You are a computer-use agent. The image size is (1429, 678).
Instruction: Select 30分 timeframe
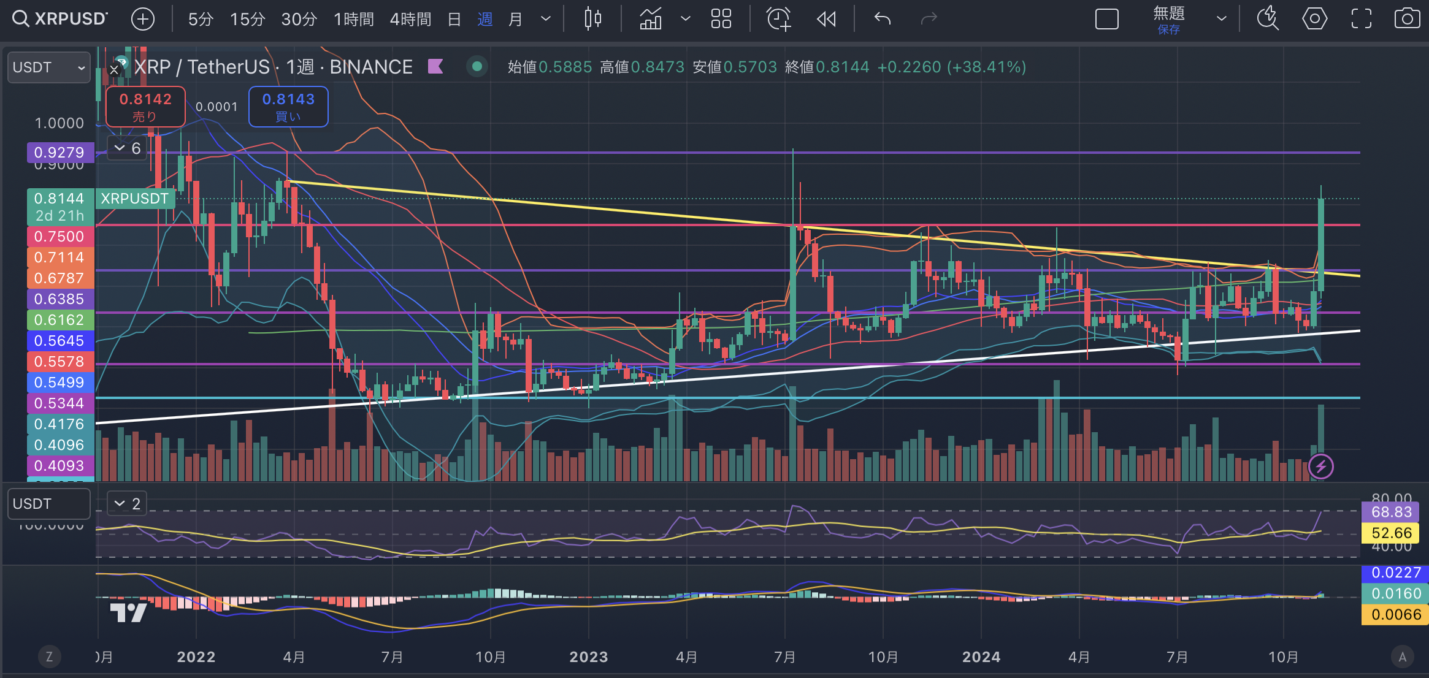(x=299, y=19)
